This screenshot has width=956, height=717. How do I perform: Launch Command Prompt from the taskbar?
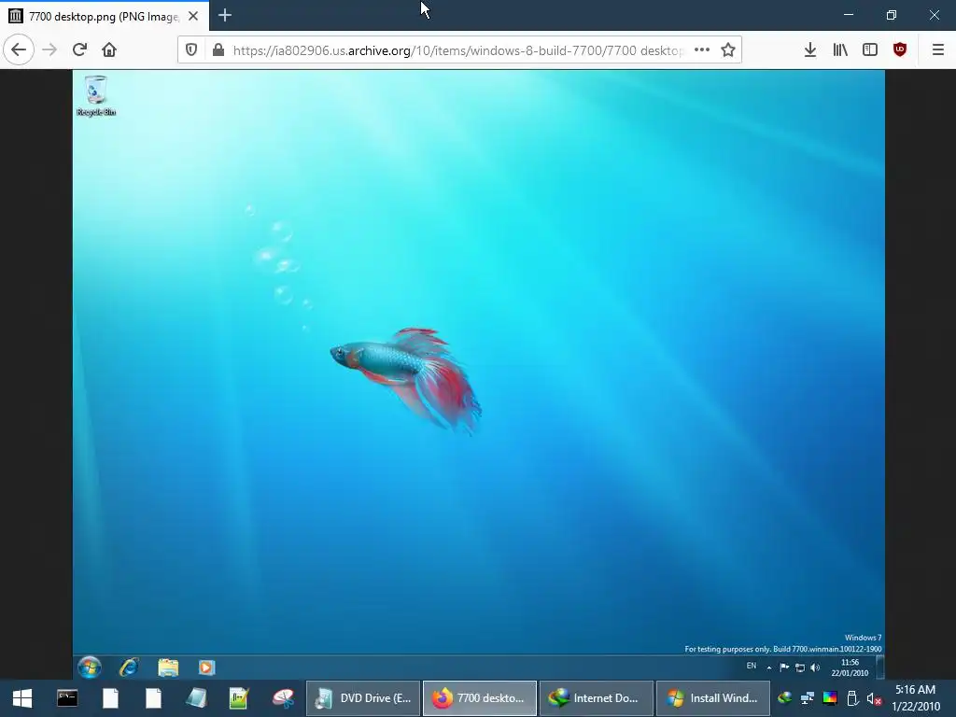click(x=67, y=698)
